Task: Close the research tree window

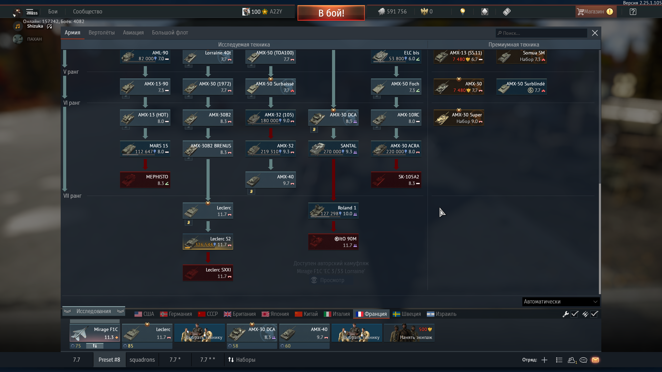Action: click(595, 33)
